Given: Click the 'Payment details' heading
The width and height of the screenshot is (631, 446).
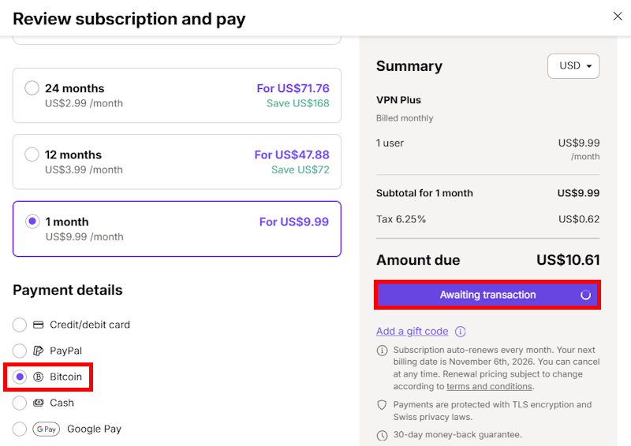Looking at the screenshot, I should coord(68,290).
